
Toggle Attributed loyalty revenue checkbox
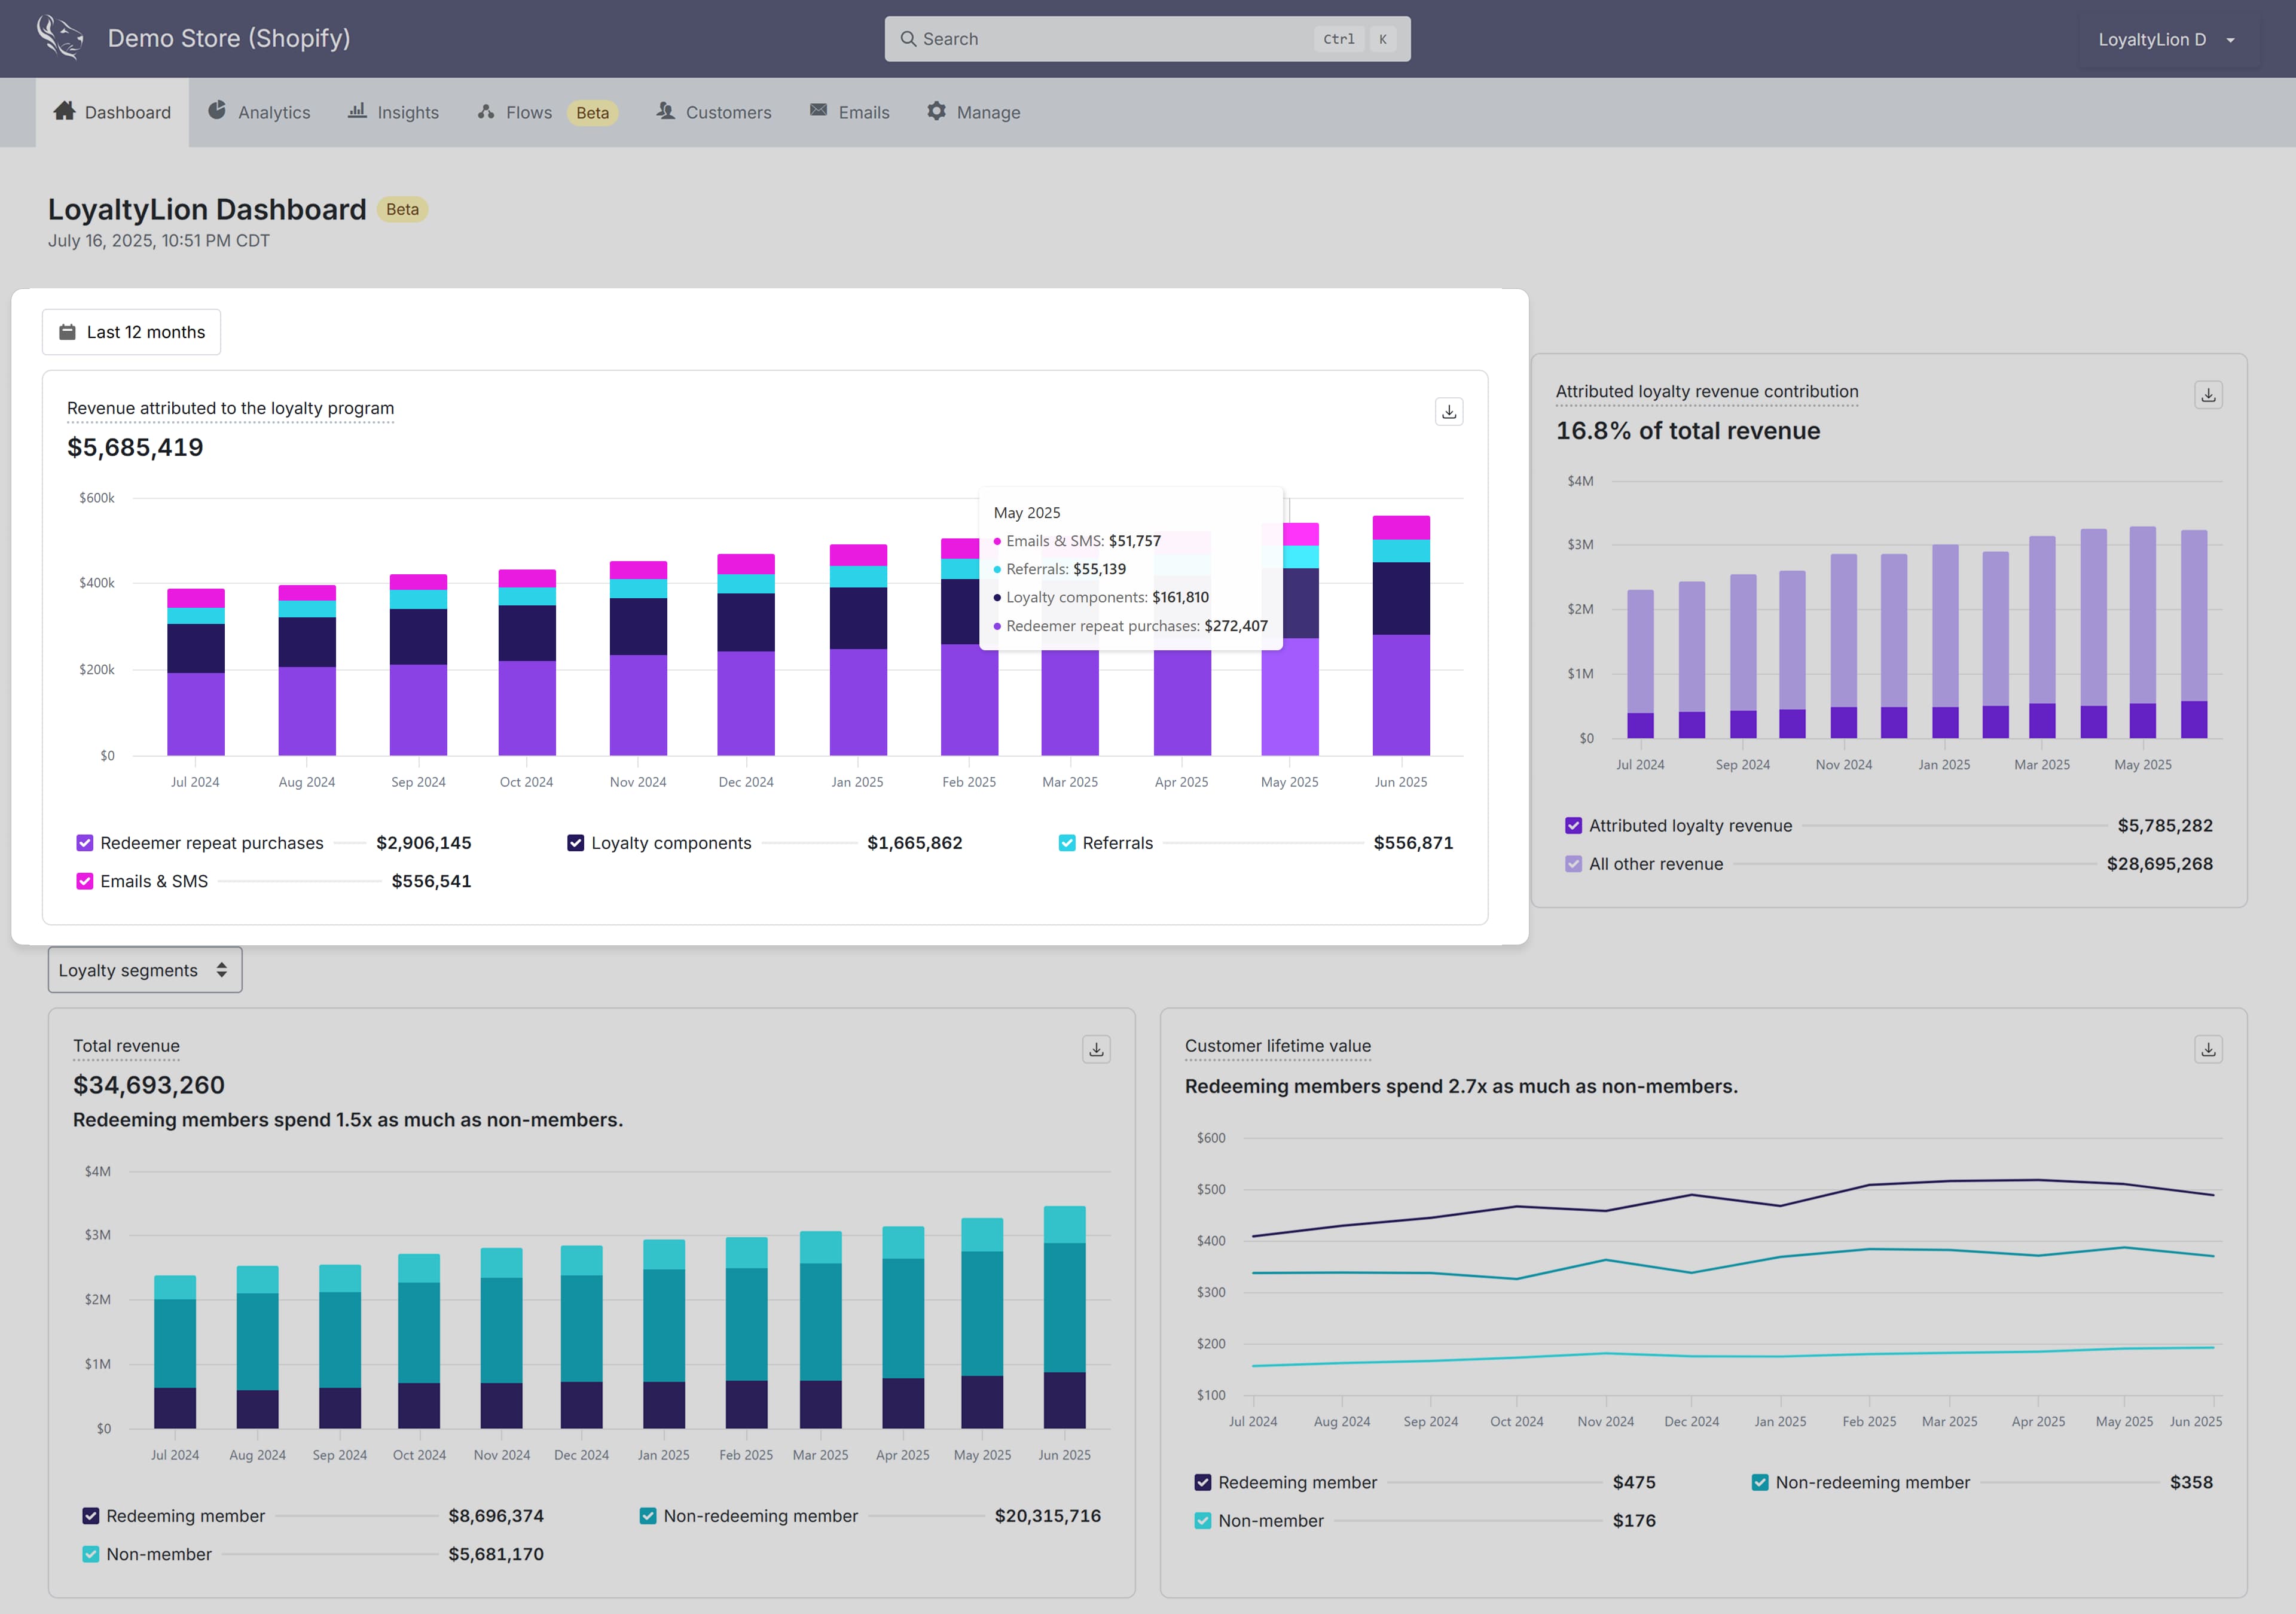click(x=1574, y=826)
